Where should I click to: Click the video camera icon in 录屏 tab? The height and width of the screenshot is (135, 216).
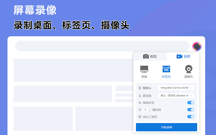click(x=179, y=56)
